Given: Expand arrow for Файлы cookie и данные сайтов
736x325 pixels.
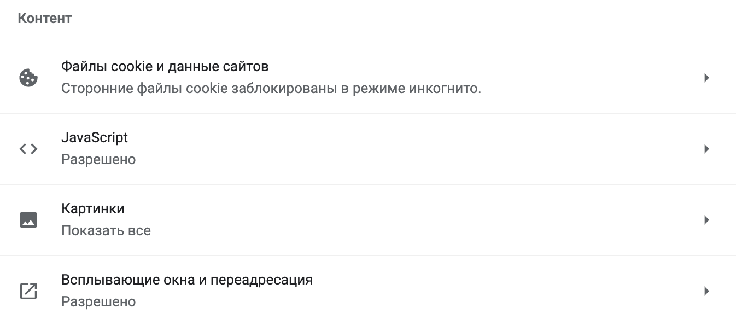Looking at the screenshot, I should (706, 78).
